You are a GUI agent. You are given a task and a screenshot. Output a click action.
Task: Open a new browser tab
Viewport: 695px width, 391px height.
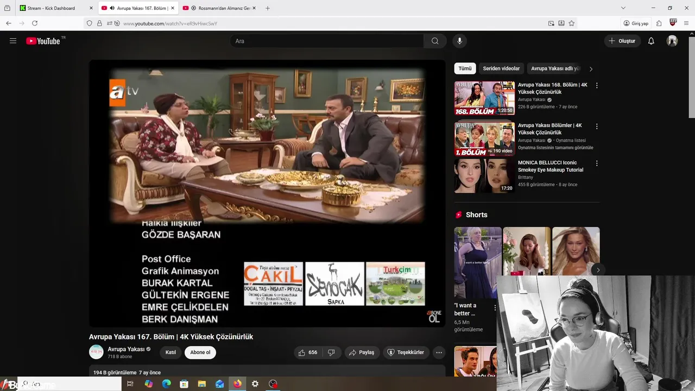click(268, 8)
